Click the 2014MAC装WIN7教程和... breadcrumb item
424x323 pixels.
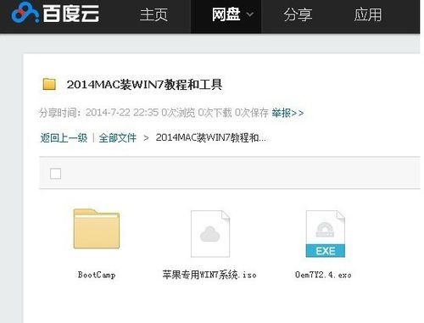coord(210,137)
